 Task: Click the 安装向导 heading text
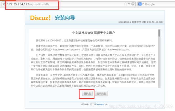click(x=65, y=18)
